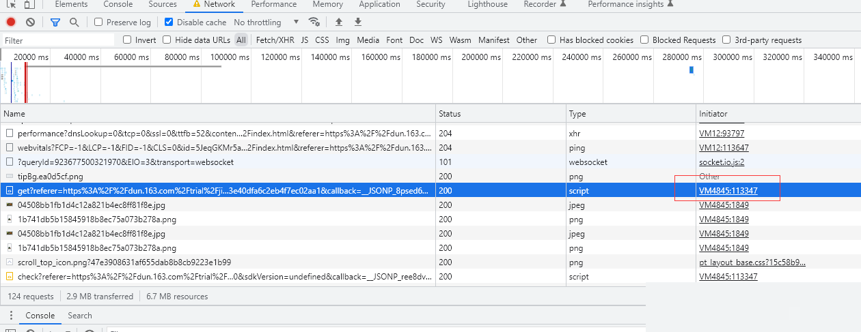Sort requests by the Status column header

coord(450,114)
